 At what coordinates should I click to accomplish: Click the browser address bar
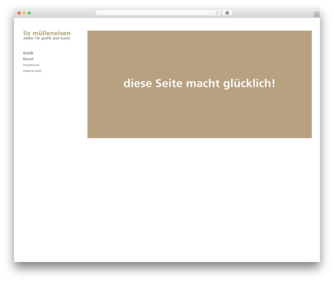click(x=158, y=13)
